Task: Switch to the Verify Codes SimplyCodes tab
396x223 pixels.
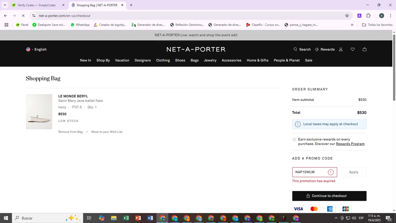Action: pyautogui.click(x=37, y=5)
